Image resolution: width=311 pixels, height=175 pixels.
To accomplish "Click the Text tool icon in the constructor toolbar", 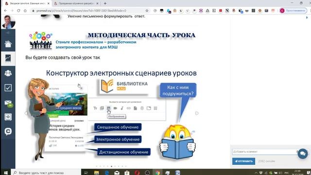I will coord(95,108).
